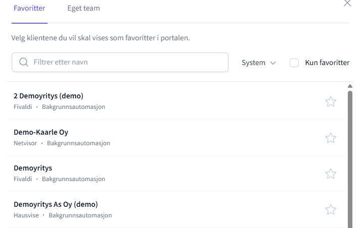Click the System dropdown chevron arrow
The image size is (363, 228).
[273, 63]
